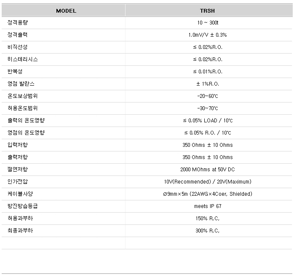
Task: Click the MODEL column header
Action: pos(66,11)
